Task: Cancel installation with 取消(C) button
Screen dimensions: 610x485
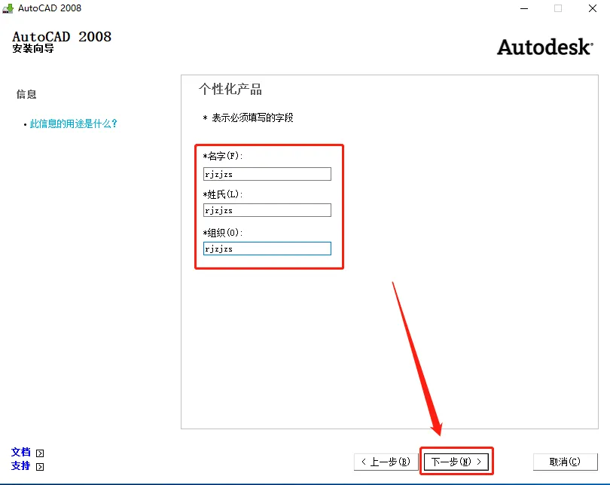Action: [565, 462]
